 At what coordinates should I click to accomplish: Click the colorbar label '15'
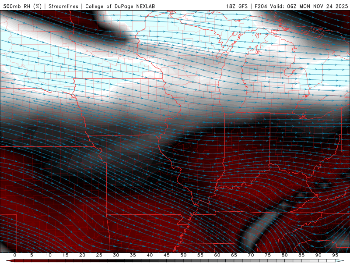pos(65,255)
